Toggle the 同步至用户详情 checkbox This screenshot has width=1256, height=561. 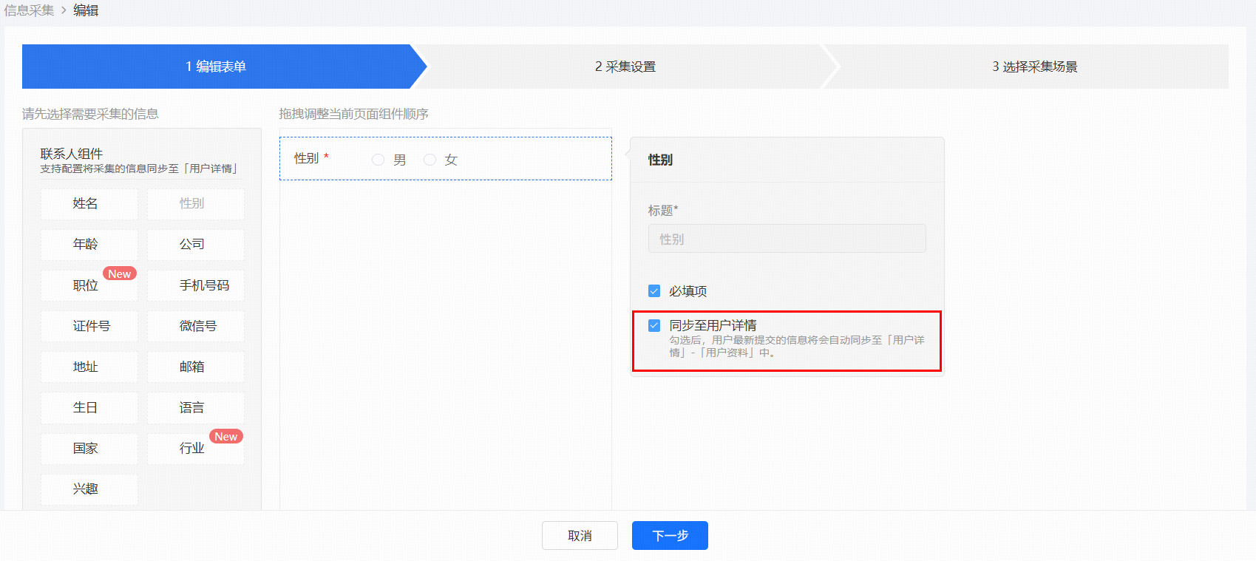coord(654,326)
